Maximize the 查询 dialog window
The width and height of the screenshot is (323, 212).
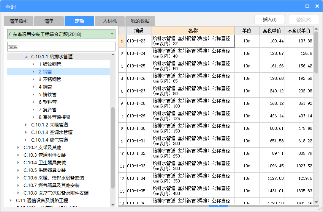pos(307,6)
